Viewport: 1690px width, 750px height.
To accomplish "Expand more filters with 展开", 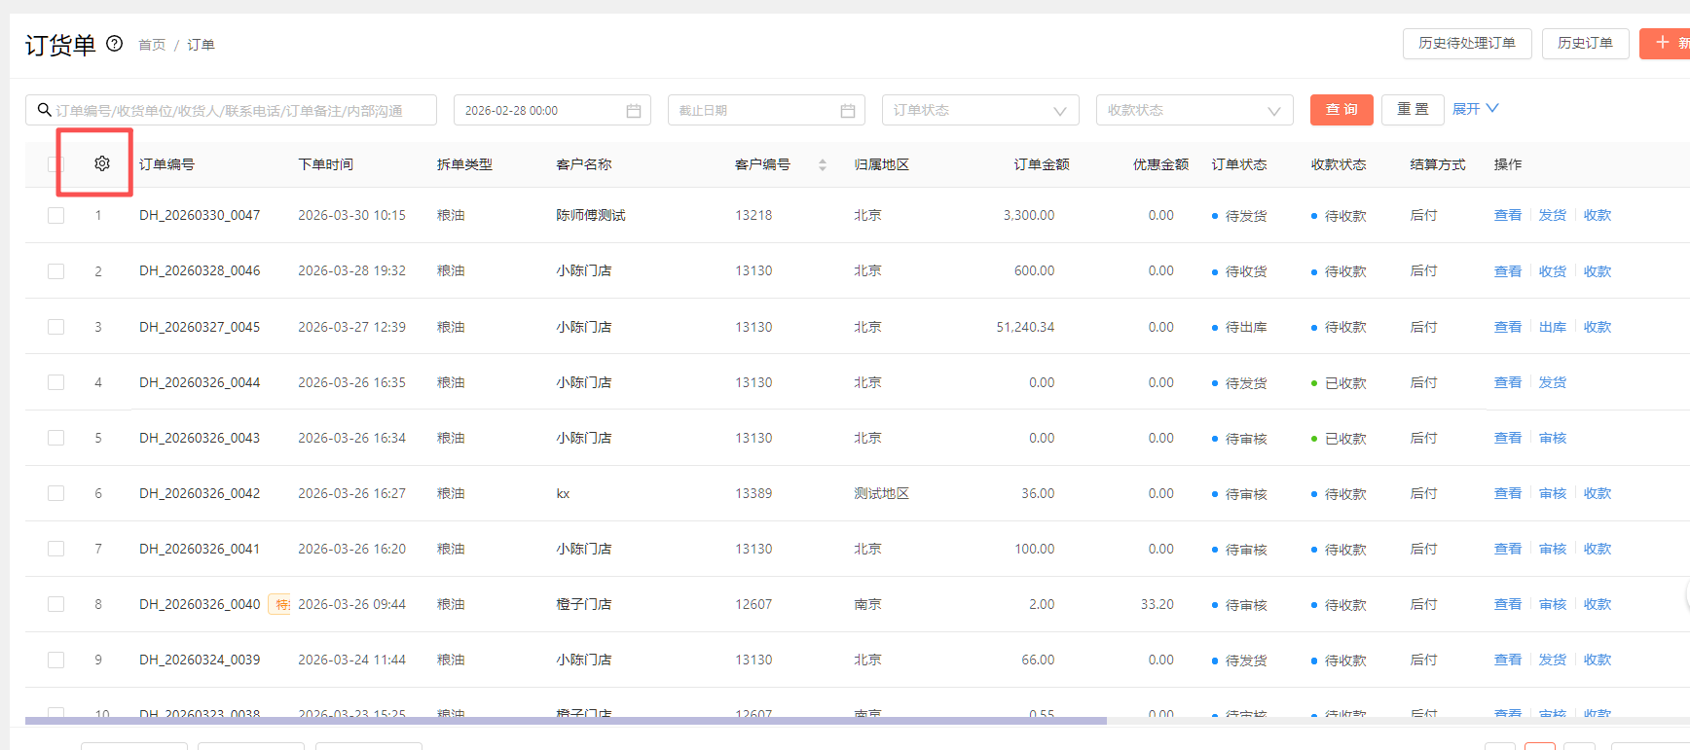I will pos(1476,109).
